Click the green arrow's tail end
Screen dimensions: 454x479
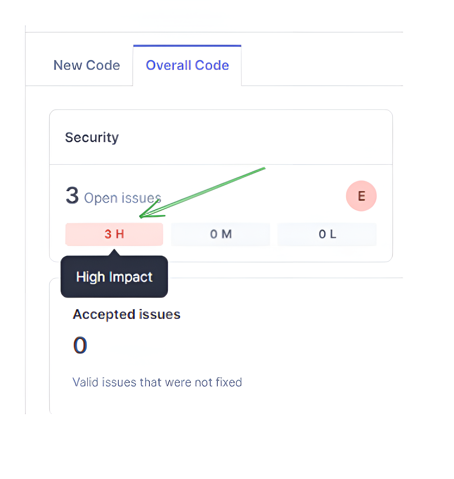pyautogui.click(x=264, y=168)
